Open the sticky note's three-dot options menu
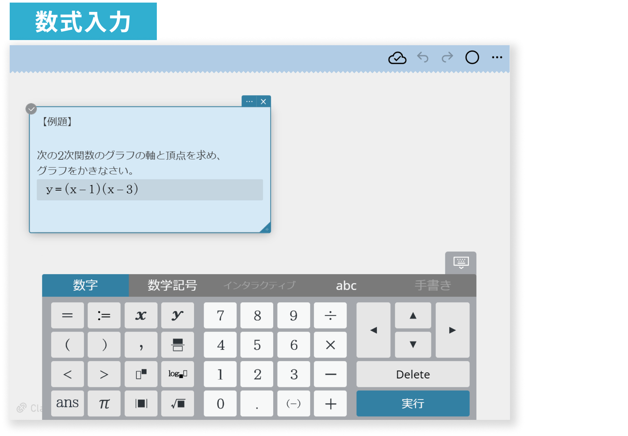Image resolution: width=628 pixels, height=436 pixels. [x=249, y=101]
